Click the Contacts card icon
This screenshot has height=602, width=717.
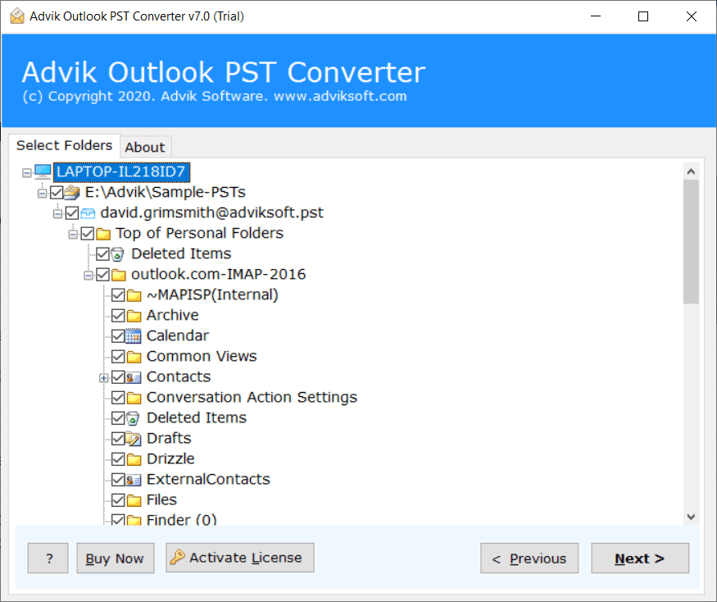click(x=134, y=376)
